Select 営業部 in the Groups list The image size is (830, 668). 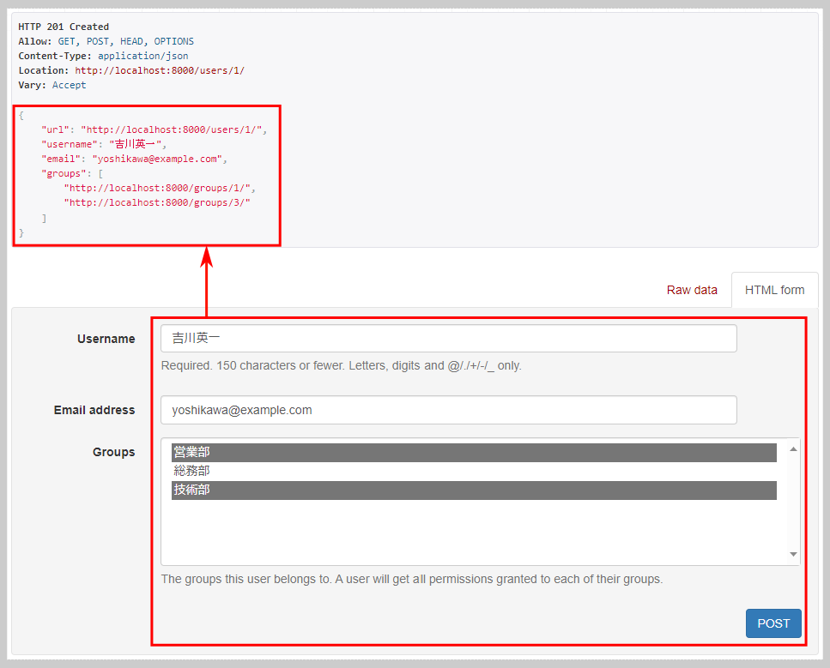(474, 452)
